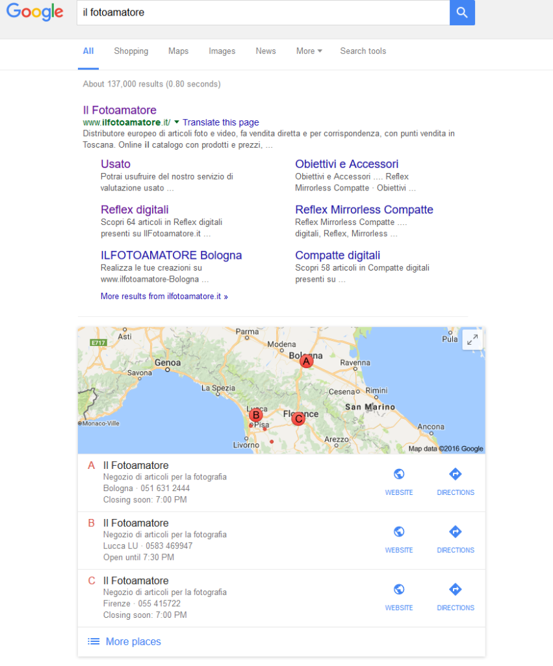This screenshot has width=553, height=666.
Task: Open the More dropdown menu
Action: click(x=309, y=51)
